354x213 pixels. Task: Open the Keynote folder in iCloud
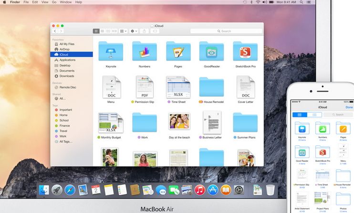click(x=110, y=52)
